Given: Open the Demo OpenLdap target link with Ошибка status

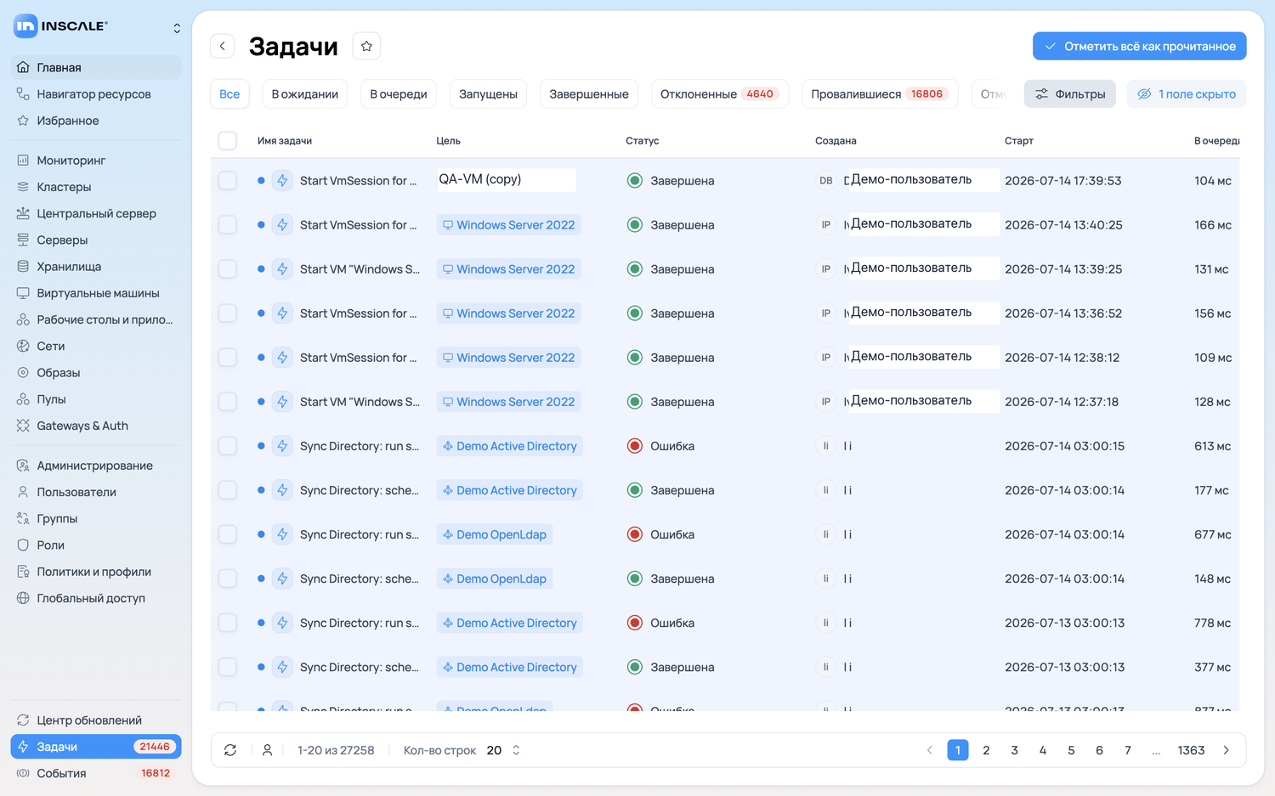Looking at the screenshot, I should [495, 534].
